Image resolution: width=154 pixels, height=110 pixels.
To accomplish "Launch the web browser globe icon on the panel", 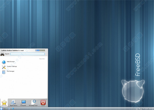I will (13, 108).
